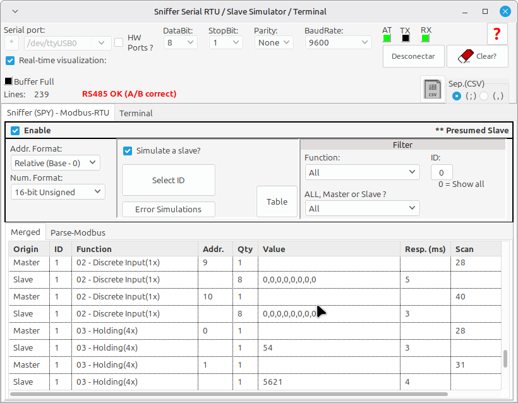Image resolution: width=518 pixels, height=403 pixels.
Task: Click scan value 31
Action: (x=460, y=365)
